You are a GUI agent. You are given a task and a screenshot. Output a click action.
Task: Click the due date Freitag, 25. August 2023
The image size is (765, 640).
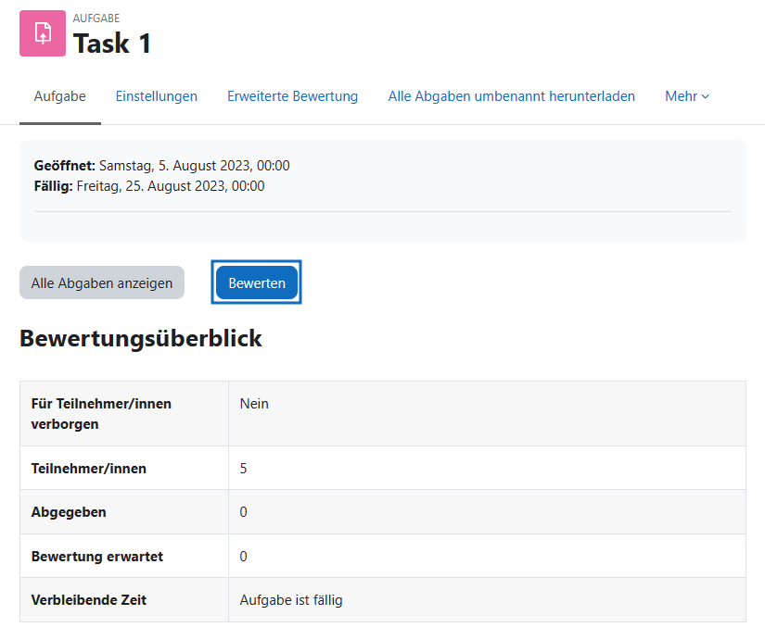(x=171, y=186)
